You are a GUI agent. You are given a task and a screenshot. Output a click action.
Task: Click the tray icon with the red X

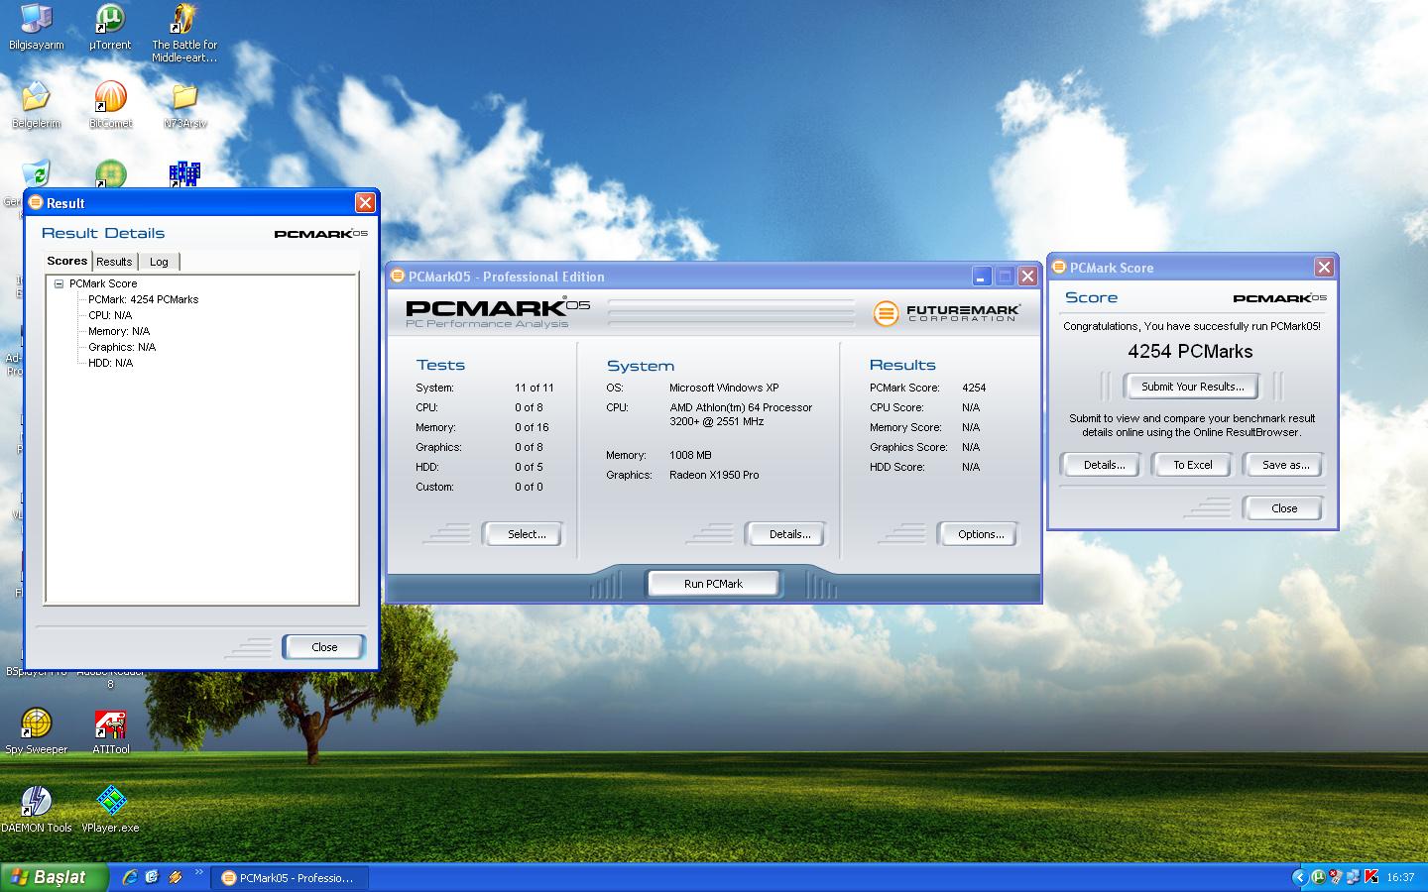(x=1337, y=877)
